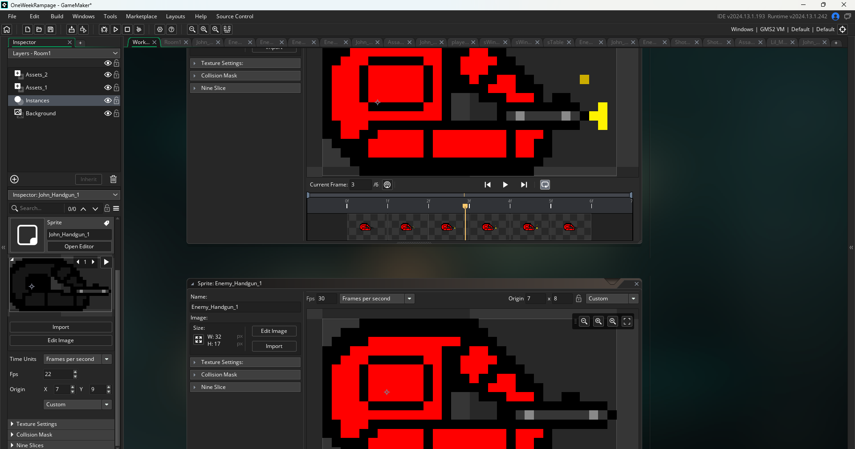Fit Enemy_Handgun_1 preview to window
855x449 pixels.
(x=627, y=321)
